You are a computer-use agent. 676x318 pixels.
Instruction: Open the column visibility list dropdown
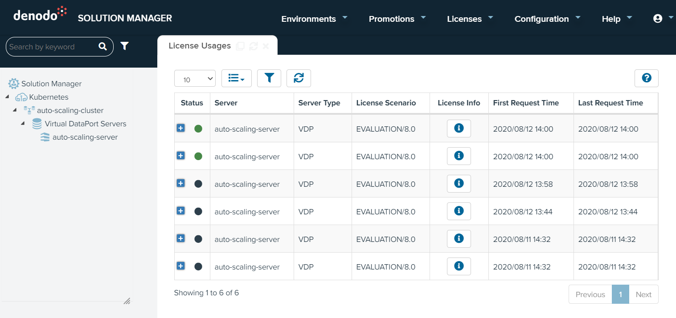[237, 78]
